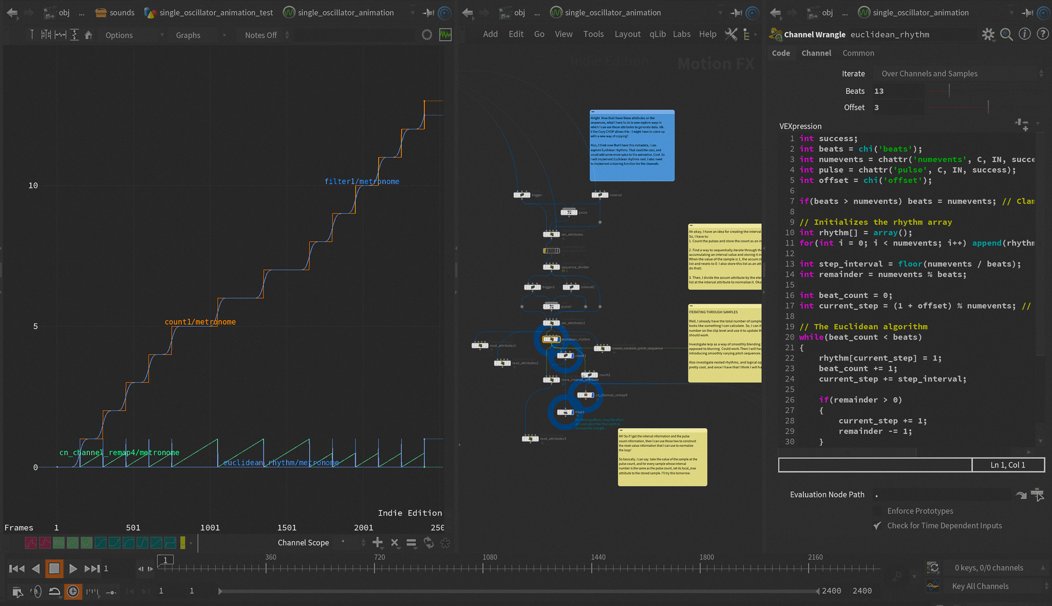
Task: Open the Add menu in the network editor
Action: (490, 34)
